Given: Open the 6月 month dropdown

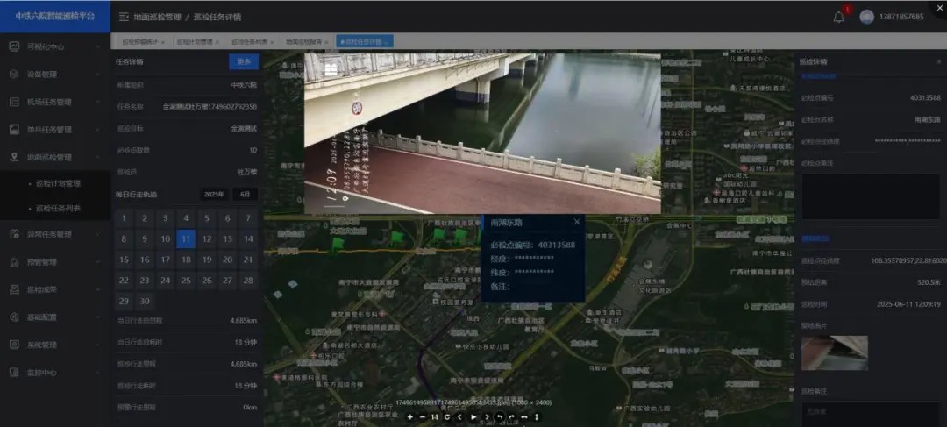Looking at the screenshot, I should pos(246,195).
